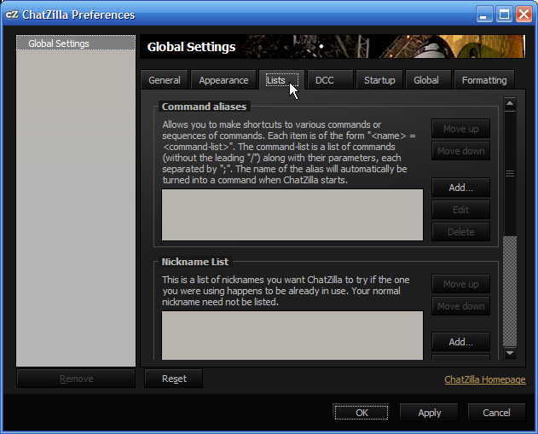Viewport: 538px width, 434px height.
Task: Click the scrollbar down arrow
Action: [510, 353]
